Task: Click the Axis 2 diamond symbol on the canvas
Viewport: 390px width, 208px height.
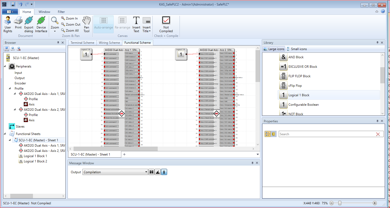Action: pos(216,114)
